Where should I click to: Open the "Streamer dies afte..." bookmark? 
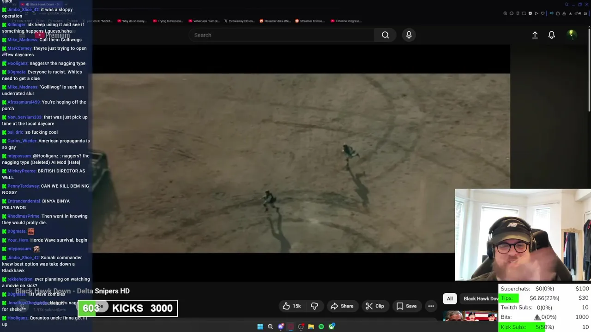pos(274,21)
